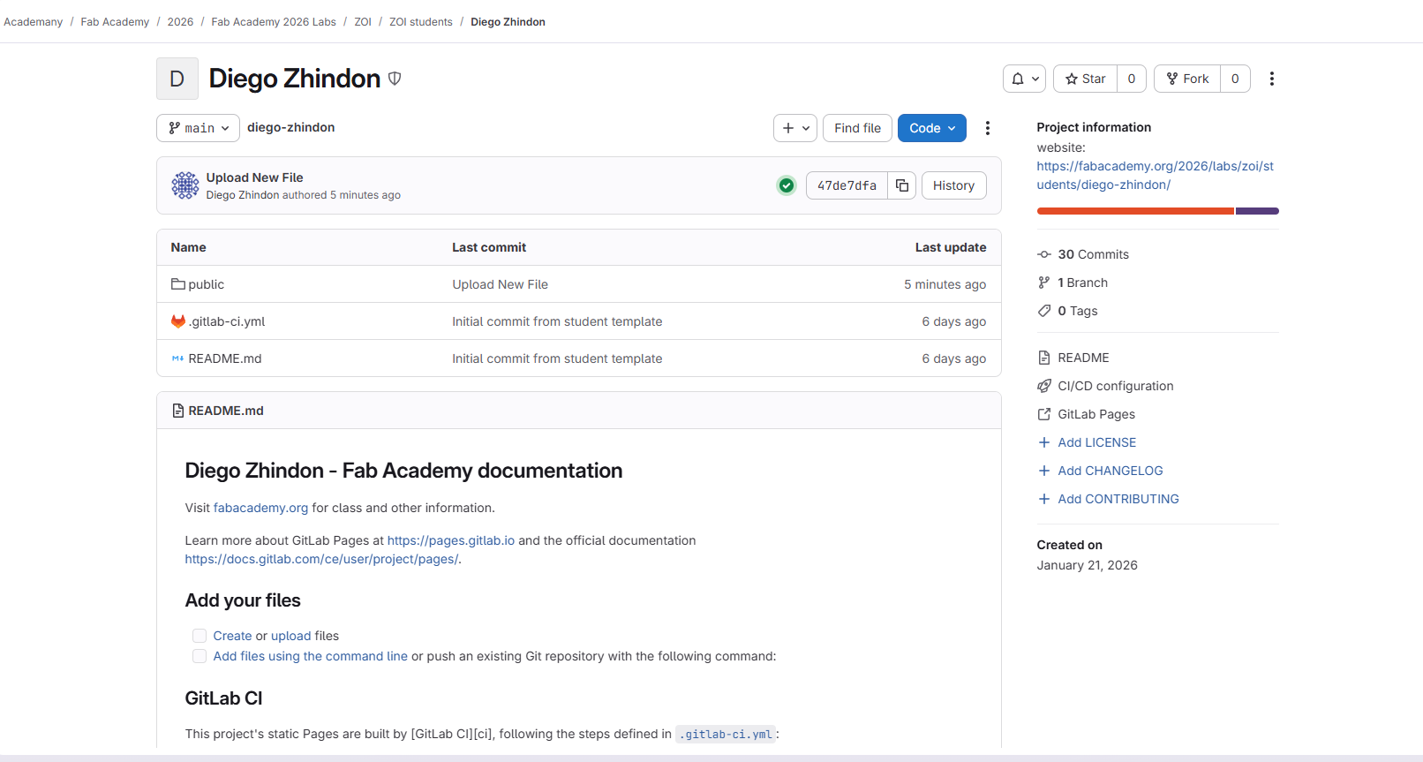Click Add LICENSE

coord(1097,442)
